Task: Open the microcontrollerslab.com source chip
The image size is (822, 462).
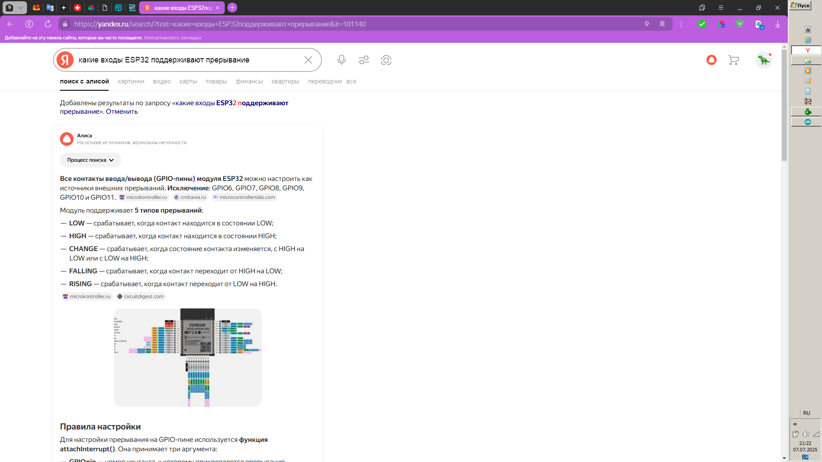Action: point(244,197)
